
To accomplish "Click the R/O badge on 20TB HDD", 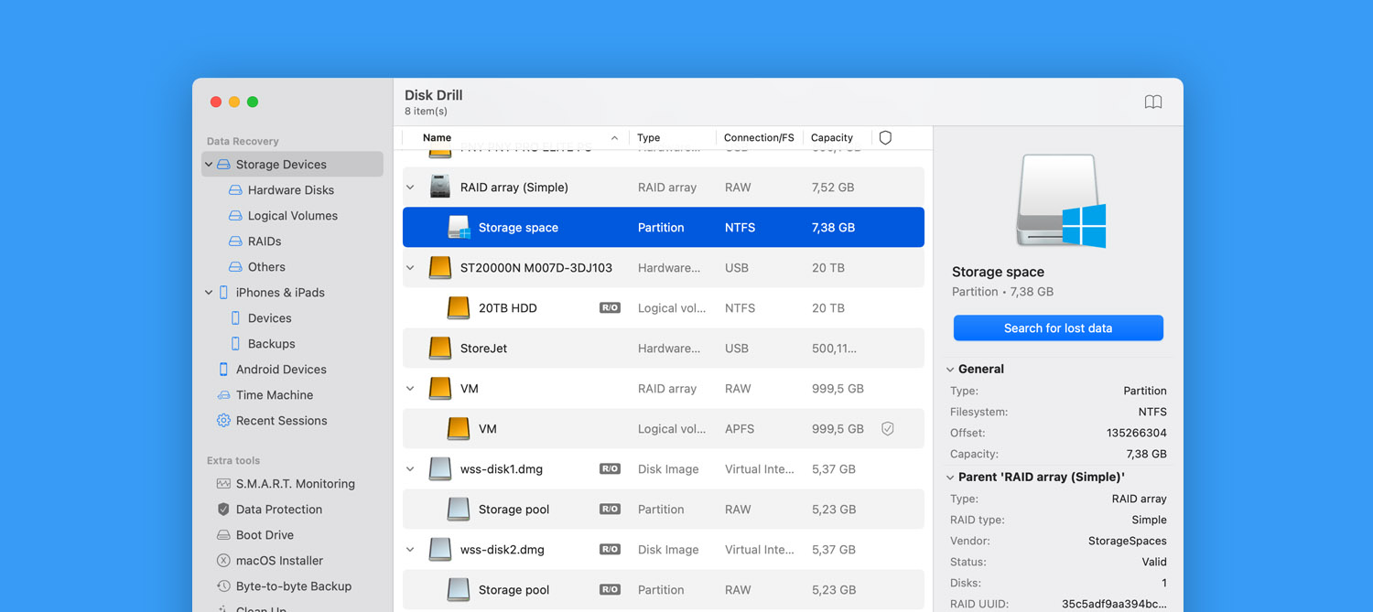I will pyautogui.click(x=609, y=307).
